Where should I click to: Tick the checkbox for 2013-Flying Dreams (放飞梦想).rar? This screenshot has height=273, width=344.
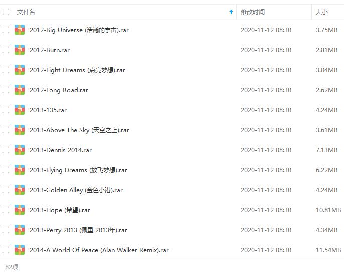(x=6, y=170)
